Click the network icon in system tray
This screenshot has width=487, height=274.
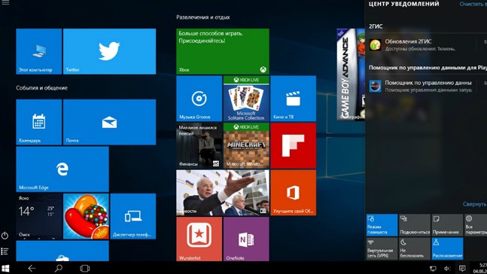[433, 269]
